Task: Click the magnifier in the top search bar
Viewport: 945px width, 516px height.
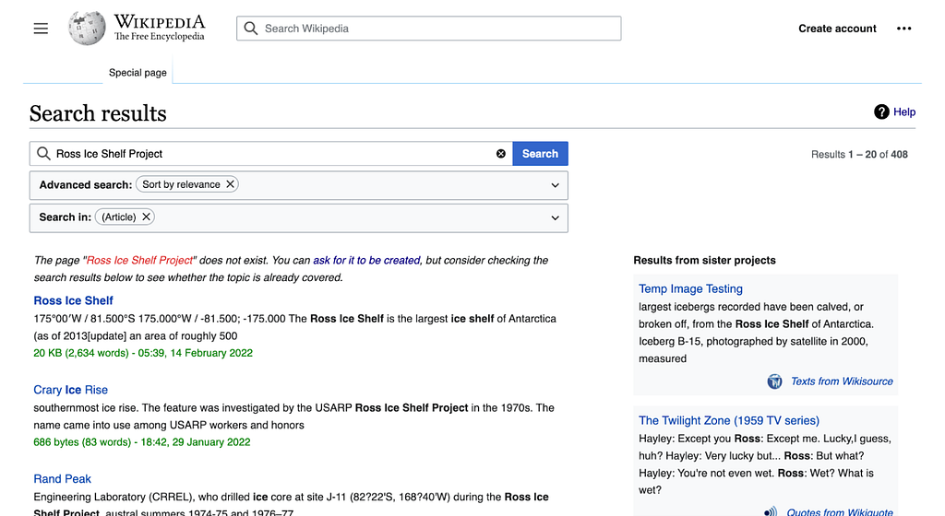Action: tap(251, 29)
